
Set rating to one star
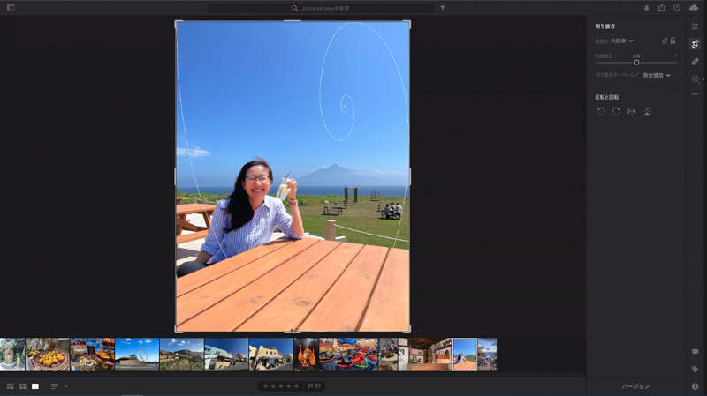click(x=265, y=386)
